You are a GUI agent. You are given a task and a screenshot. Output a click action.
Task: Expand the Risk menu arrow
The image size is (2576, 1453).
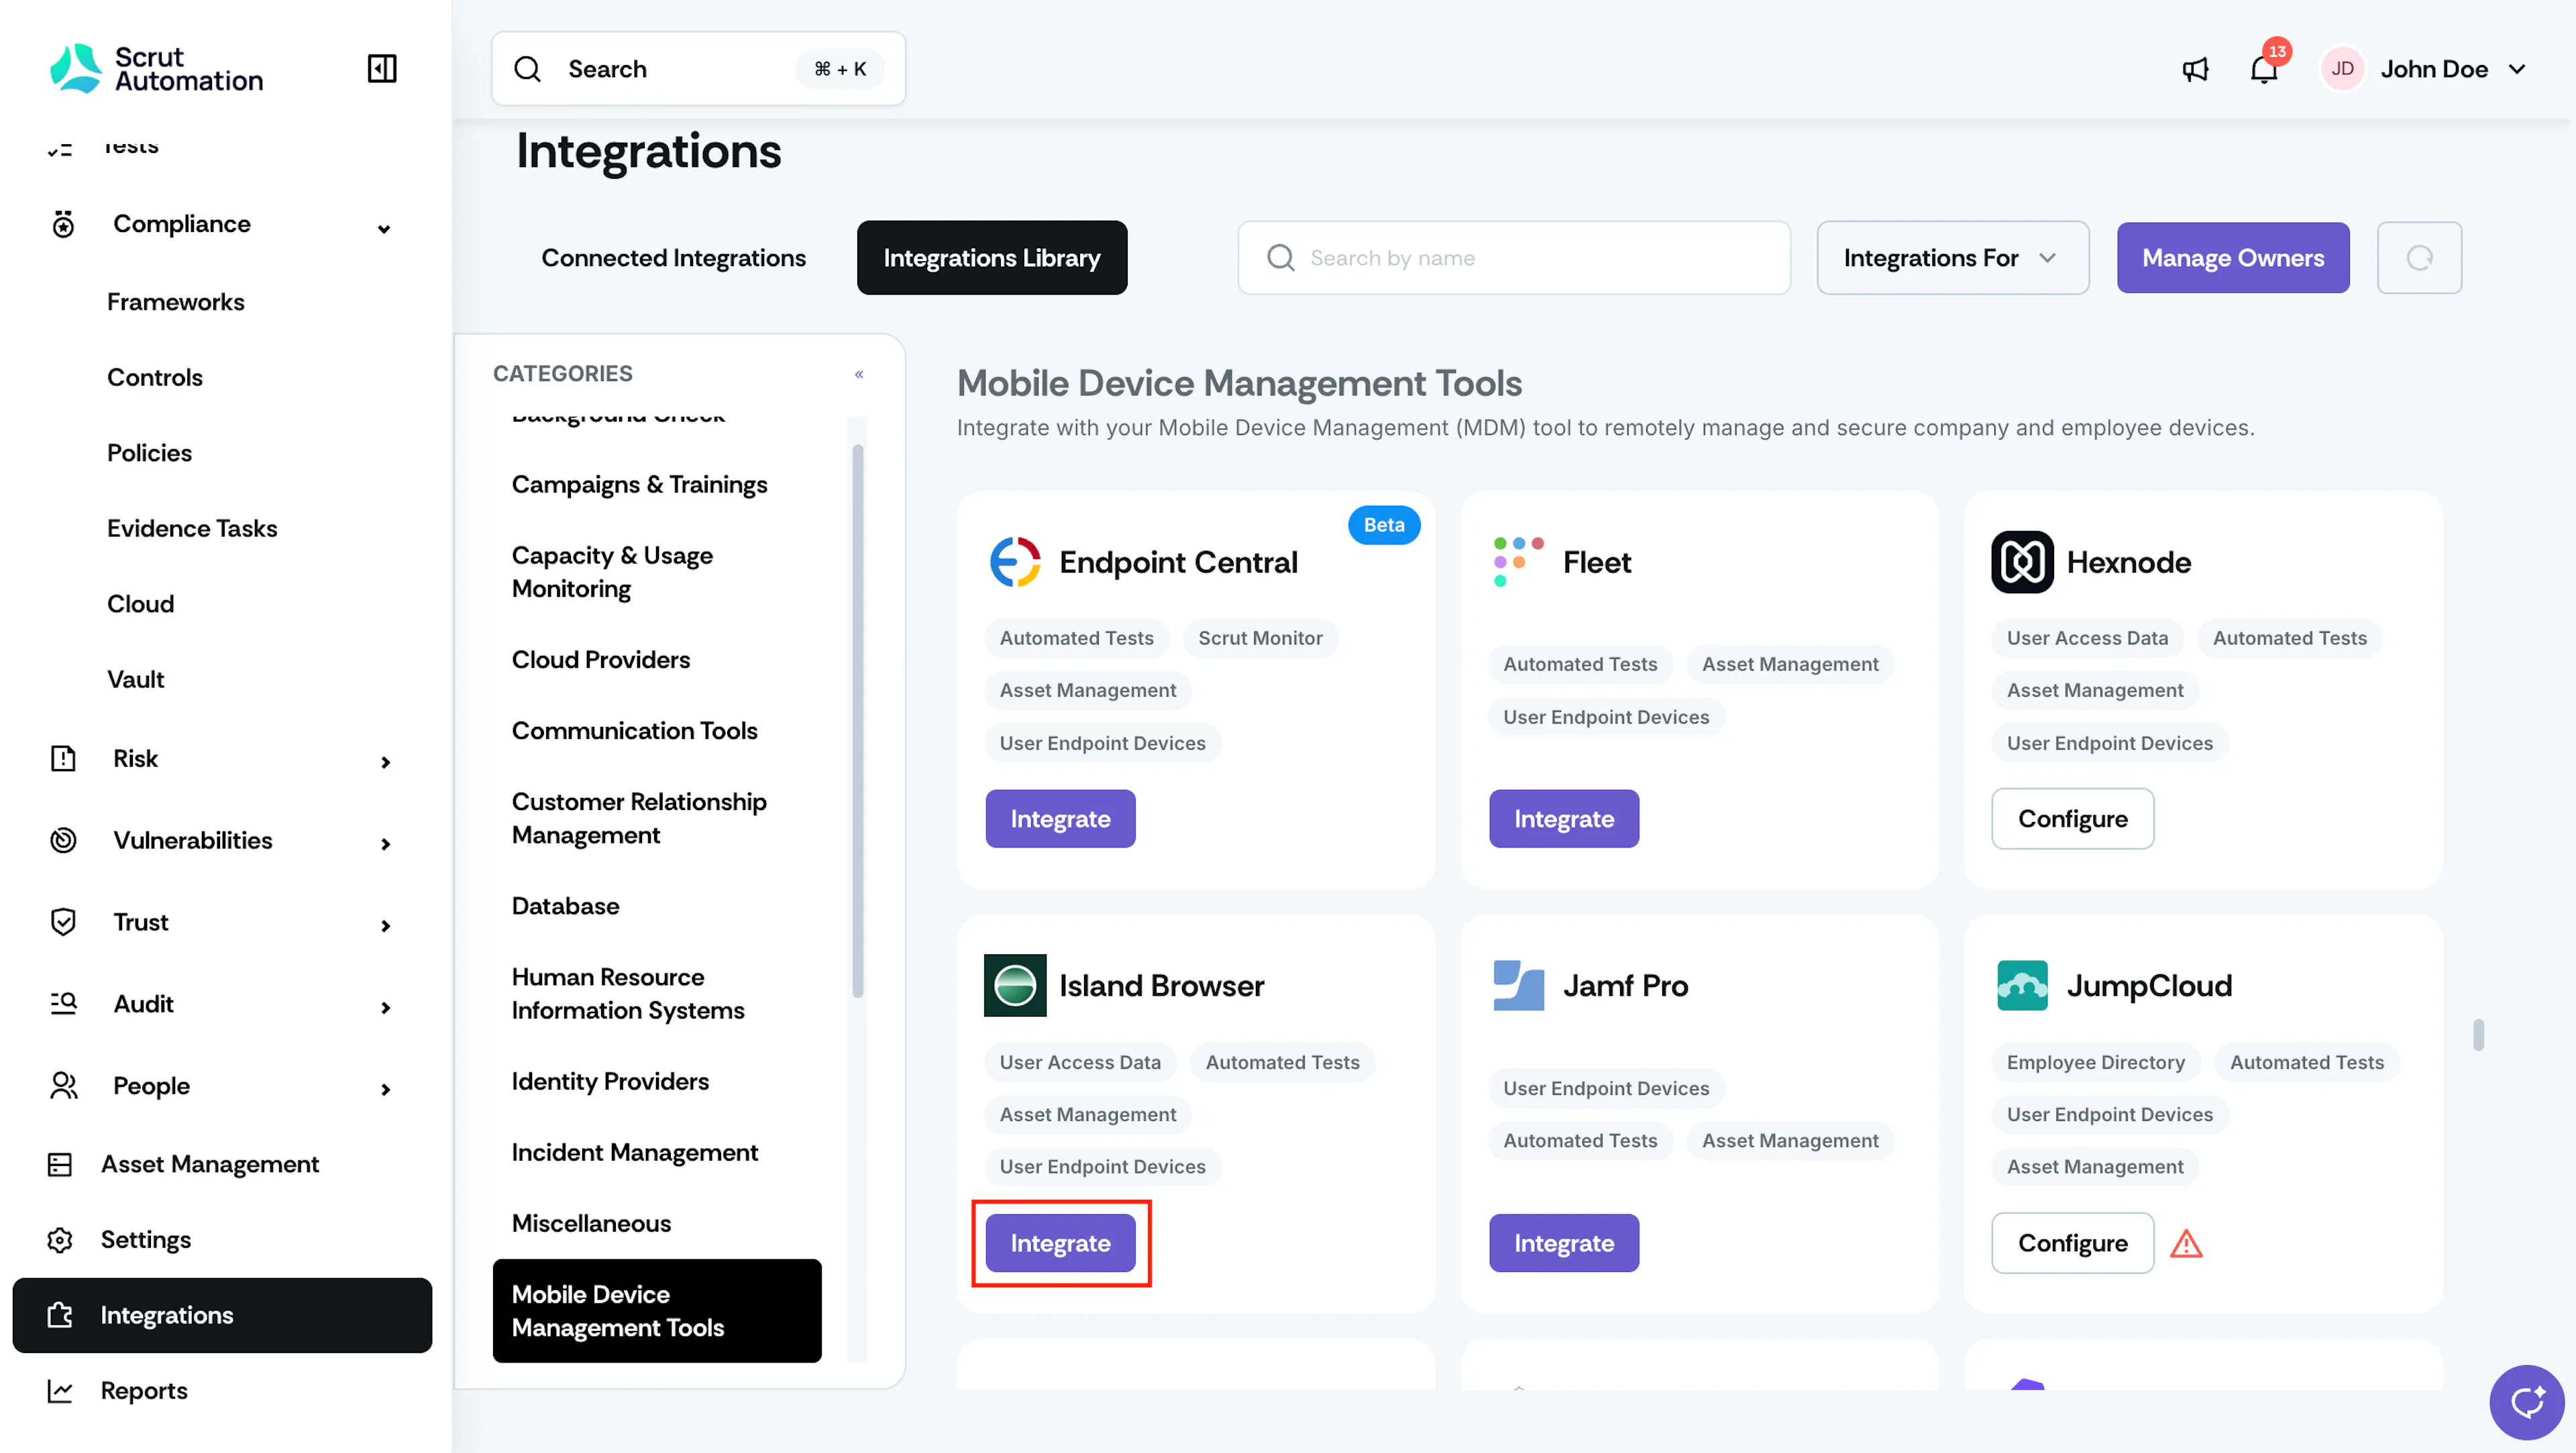(x=385, y=762)
